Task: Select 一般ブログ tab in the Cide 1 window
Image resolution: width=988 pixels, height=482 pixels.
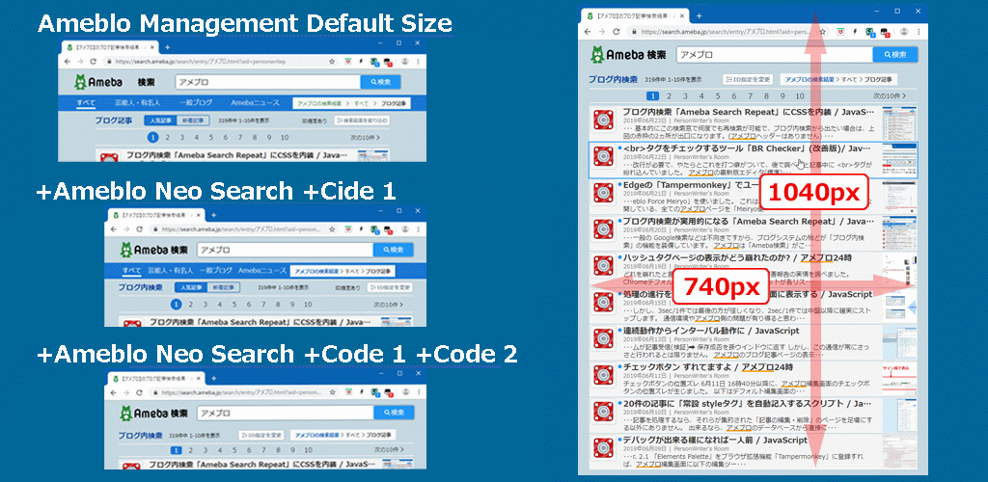Action: pos(215,271)
